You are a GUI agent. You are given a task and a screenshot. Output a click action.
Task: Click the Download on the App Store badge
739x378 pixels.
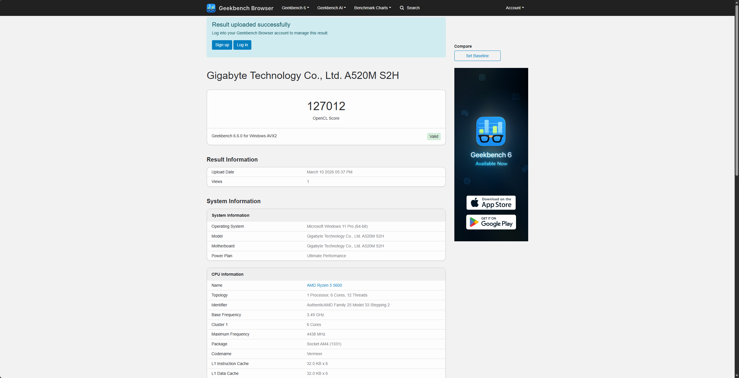point(491,203)
